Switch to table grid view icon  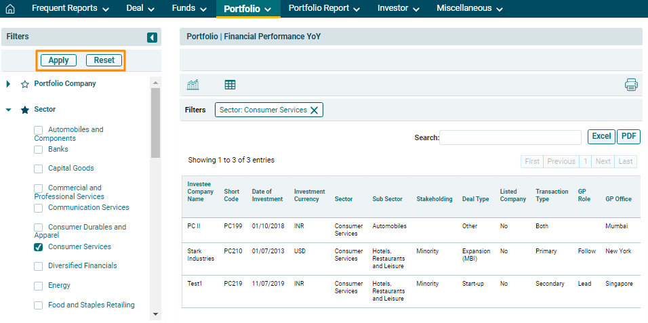point(230,85)
